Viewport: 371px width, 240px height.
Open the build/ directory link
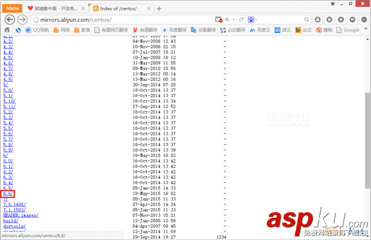[x=10, y=221]
